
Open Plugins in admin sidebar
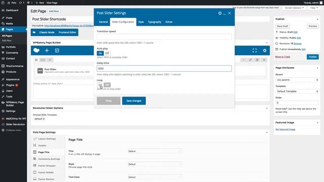(10, 85)
